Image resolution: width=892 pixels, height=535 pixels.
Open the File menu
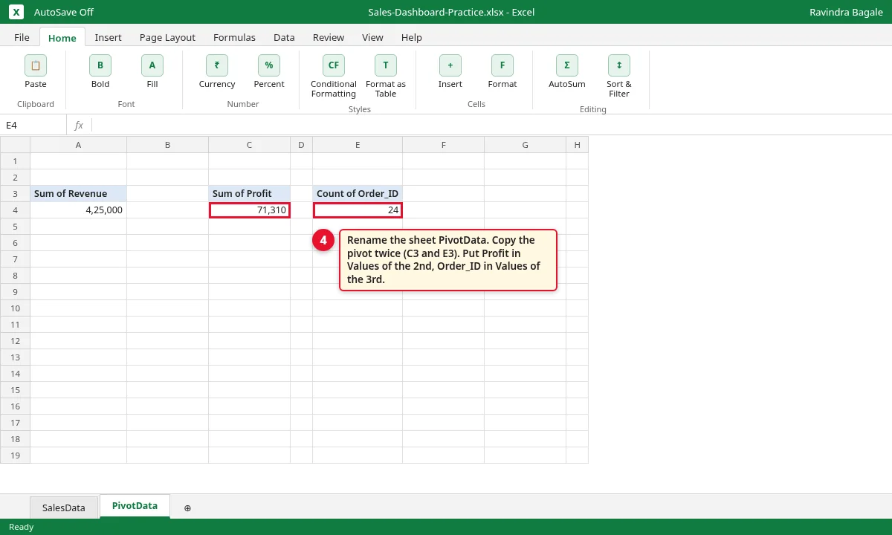(22, 37)
